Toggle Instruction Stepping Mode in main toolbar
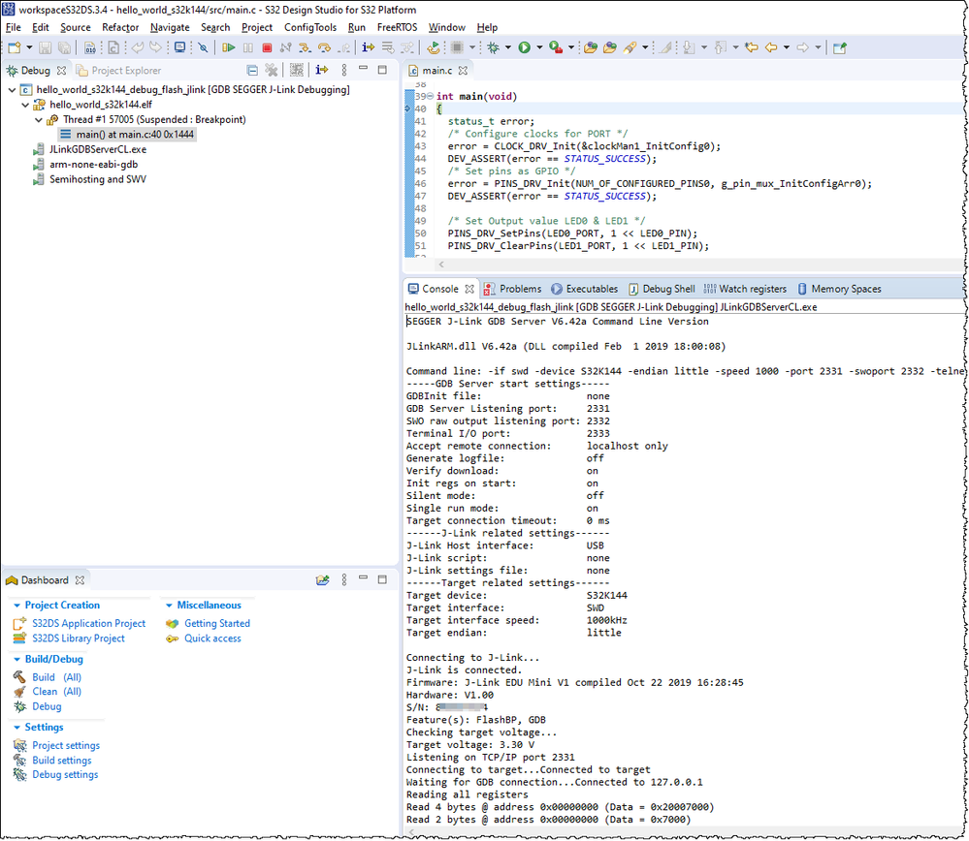Viewport: 969px width, 841px height. [x=369, y=47]
